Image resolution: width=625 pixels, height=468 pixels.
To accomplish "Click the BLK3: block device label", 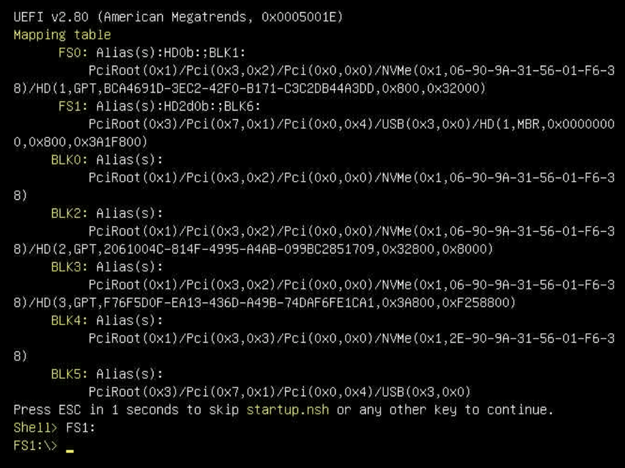I will pyautogui.click(x=70, y=266).
